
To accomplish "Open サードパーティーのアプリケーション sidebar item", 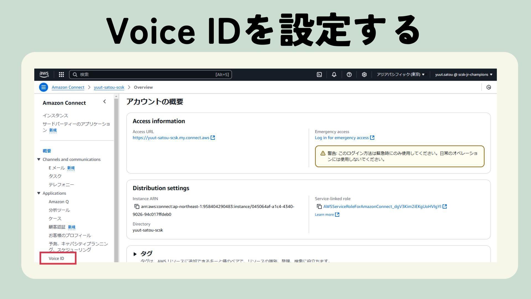I will click(x=76, y=127).
